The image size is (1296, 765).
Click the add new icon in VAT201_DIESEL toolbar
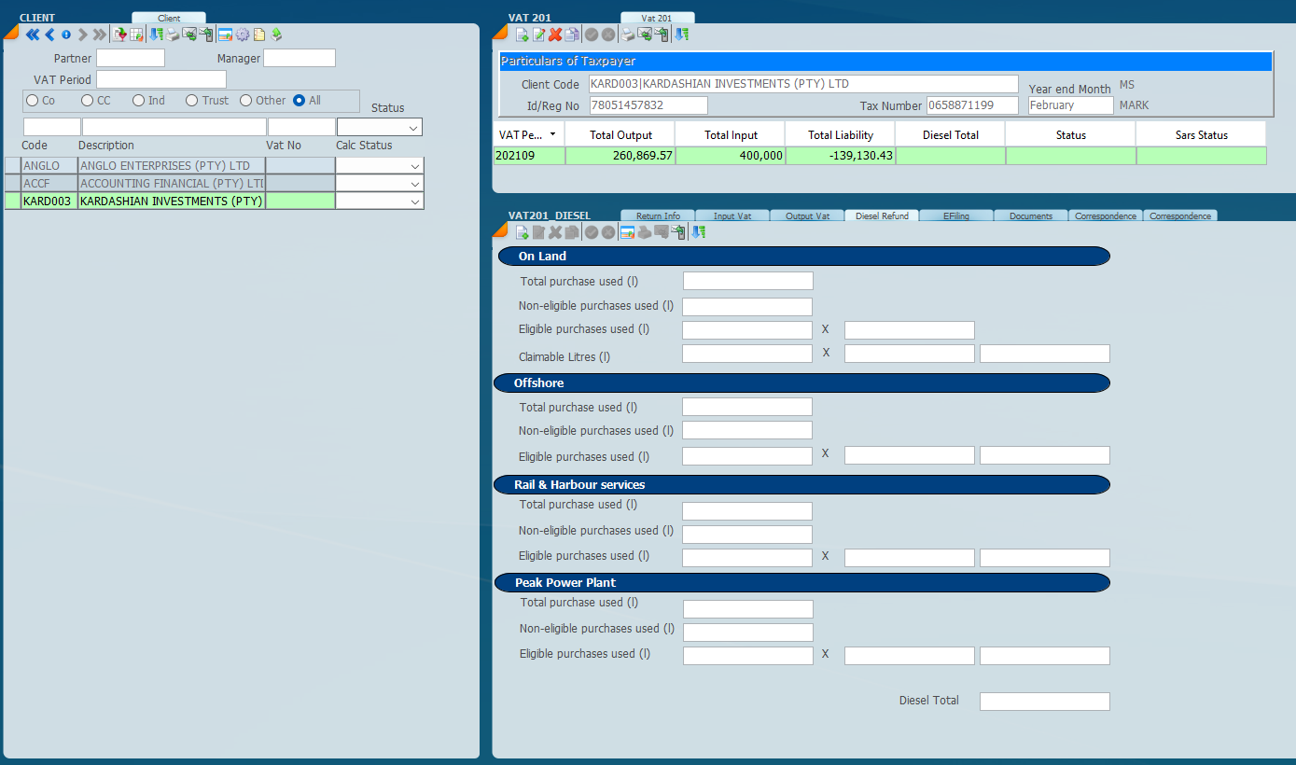[523, 232]
